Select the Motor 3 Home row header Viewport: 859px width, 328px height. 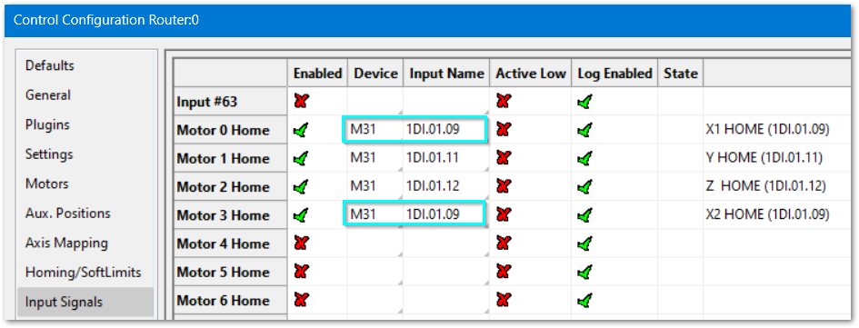pos(230,215)
